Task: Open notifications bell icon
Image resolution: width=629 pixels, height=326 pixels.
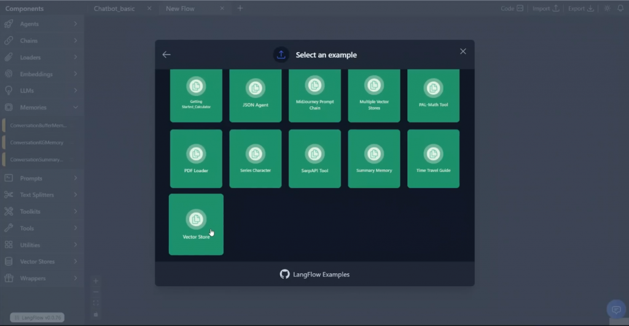Action: coord(620,9)
